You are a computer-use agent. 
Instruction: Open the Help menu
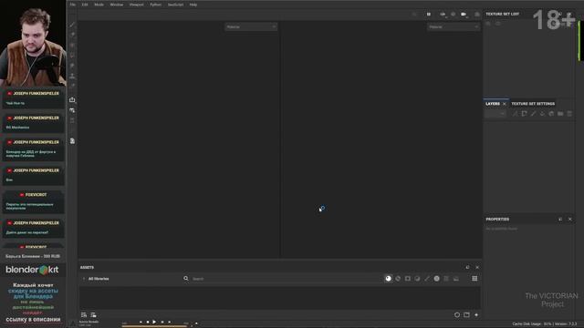[193, 5]
